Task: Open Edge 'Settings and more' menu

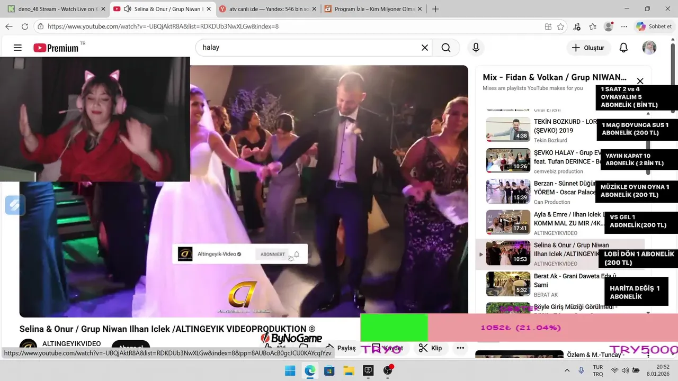Action: click(x=624, y=26)
